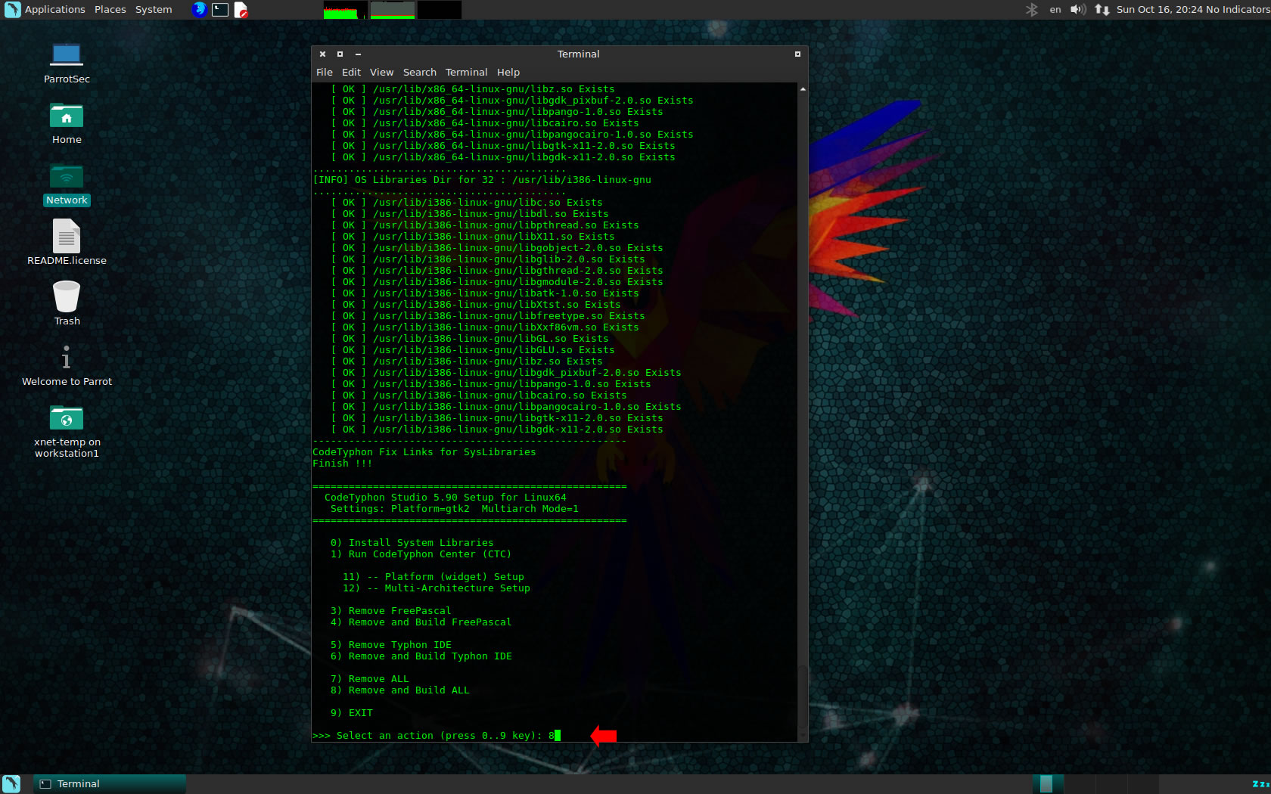
Task: Click the date and time clock
Action: (1160, 9)
